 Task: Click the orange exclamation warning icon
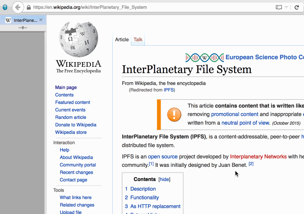pos(174,114)
